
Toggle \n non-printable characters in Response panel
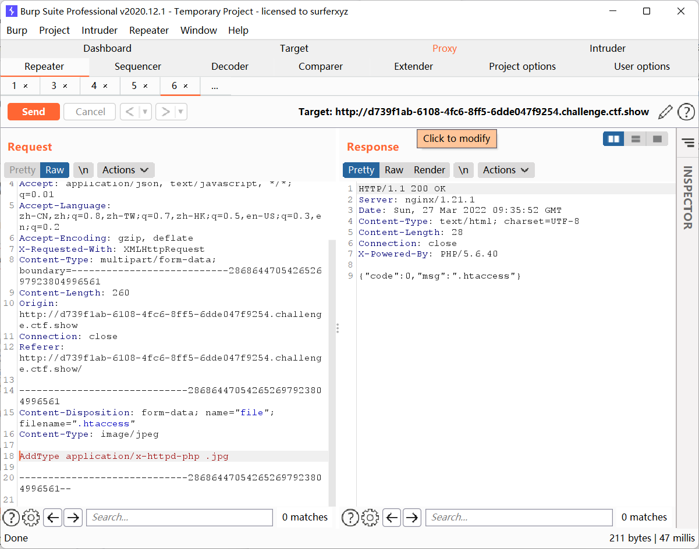463,170
